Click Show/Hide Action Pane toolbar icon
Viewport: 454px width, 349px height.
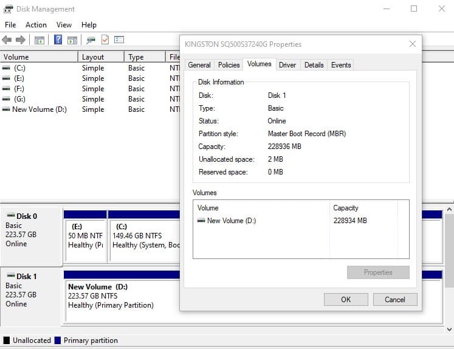pyautogui.click(x=72, y=40)
